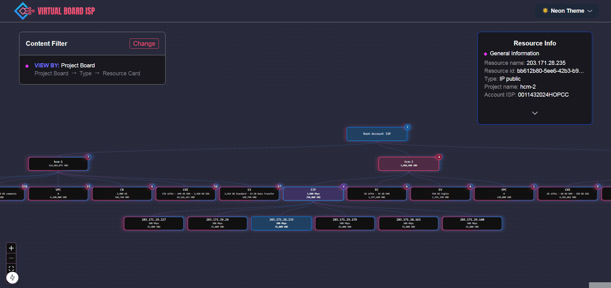Open the Neon Theme dropdown
611x288 pixels.
coord(567,11)
